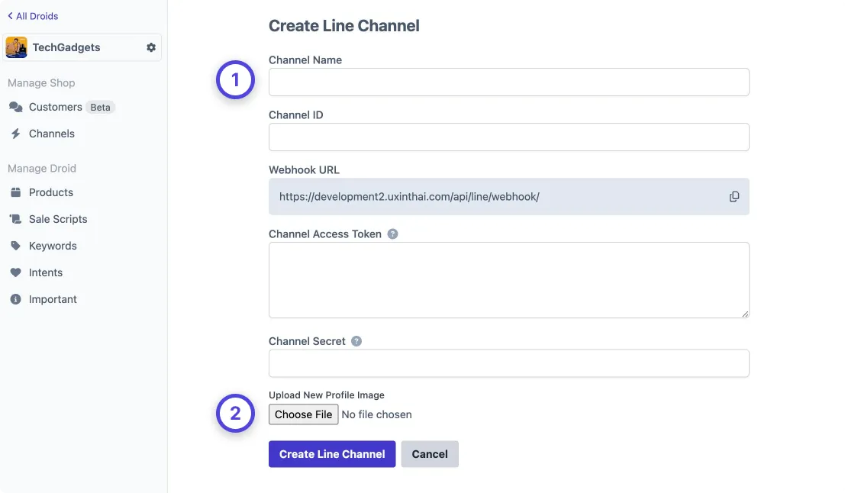Click inside the Channel Access Token textarea

[x=508, y=279]
